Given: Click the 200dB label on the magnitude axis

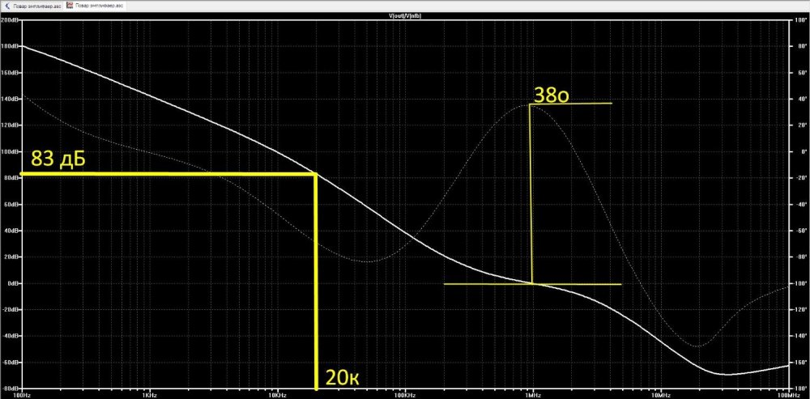Looking at the screenshot, I should (x=11, y=20).
